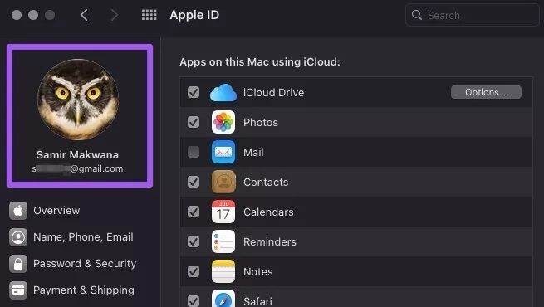
Task: Click the iCloud Drive cloud icon
Action: tap(223, 93)
